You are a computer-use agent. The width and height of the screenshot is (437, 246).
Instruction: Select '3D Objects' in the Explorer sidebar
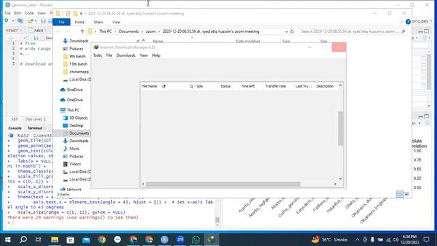click(x=75, y=118)
